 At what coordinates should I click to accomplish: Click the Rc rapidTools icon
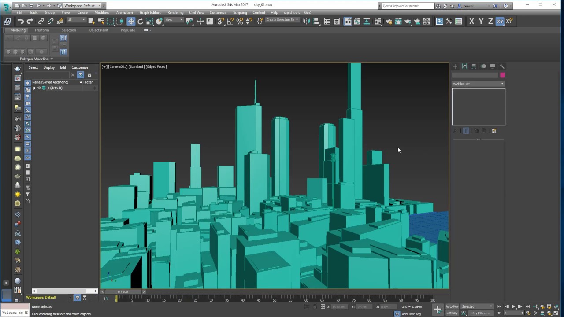[x=440, y=21]
